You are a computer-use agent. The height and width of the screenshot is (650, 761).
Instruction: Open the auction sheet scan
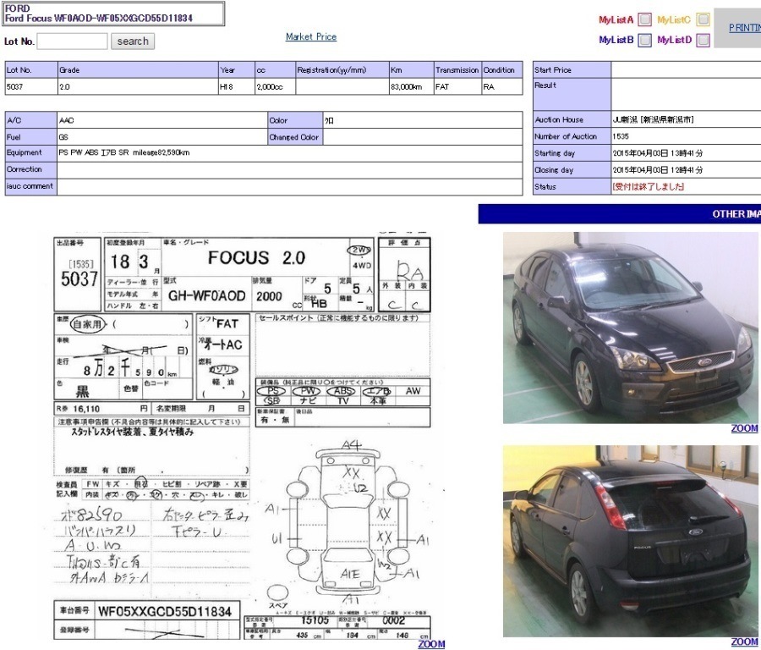click(x=242, y=436)
